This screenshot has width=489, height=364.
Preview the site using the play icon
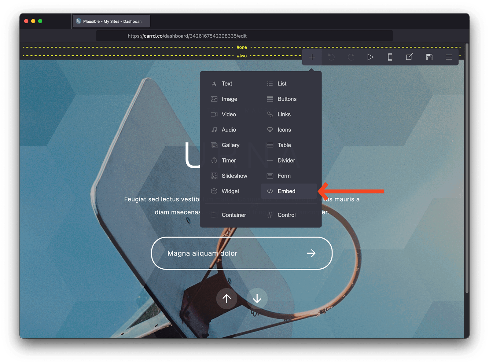[370, 57]
